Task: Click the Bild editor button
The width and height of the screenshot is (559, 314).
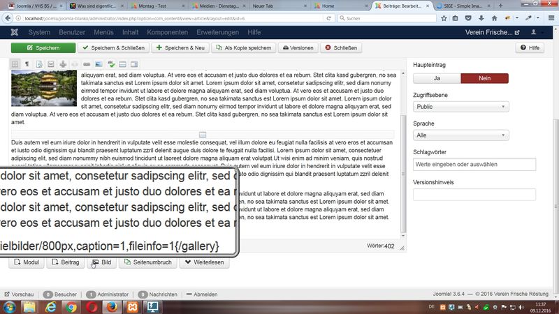Action: tap(102, 262)
